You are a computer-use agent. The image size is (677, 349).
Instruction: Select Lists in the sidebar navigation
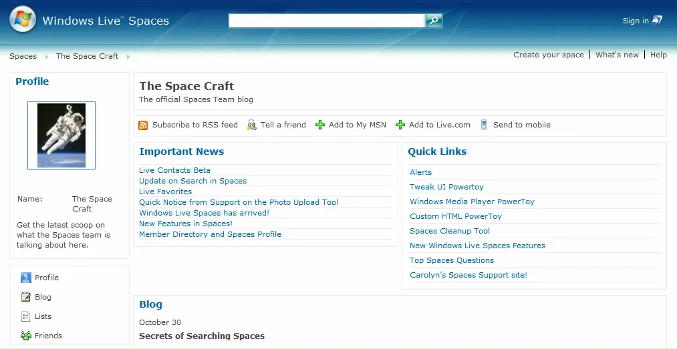click(x=43, y=316)
